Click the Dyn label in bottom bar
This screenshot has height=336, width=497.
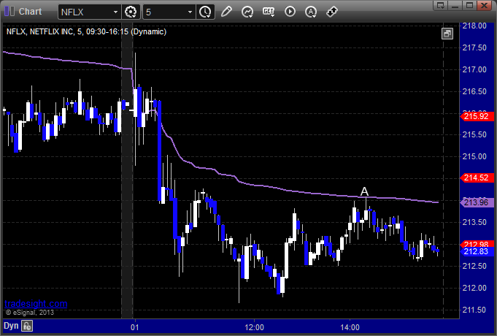click(11, 326)
